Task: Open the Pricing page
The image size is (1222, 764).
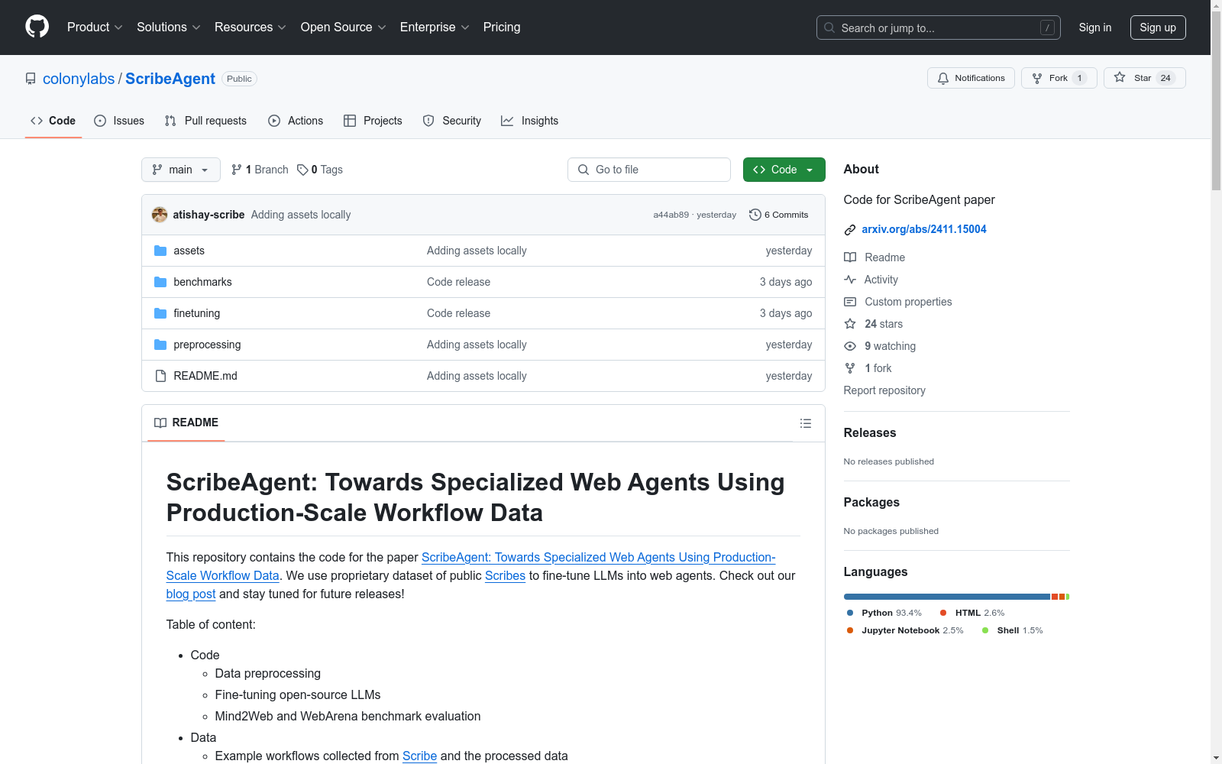Action: point(502,28)
